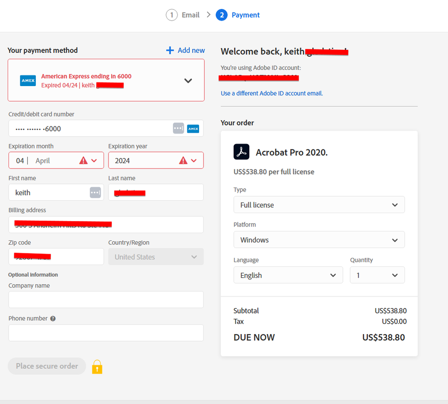Click the Tax amount US$0.00
Image resolution: width=448 pixels, height=404 pixels.
pos(394,321)
